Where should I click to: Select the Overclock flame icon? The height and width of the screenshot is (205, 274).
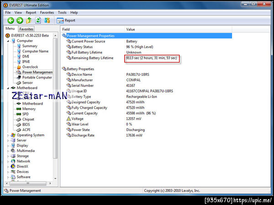pos(19,67)
